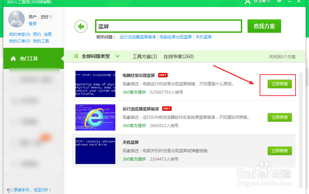The image size is (309, 194).
Task: Click the 2334473人使用 usage count
Action: pos(164,159)
